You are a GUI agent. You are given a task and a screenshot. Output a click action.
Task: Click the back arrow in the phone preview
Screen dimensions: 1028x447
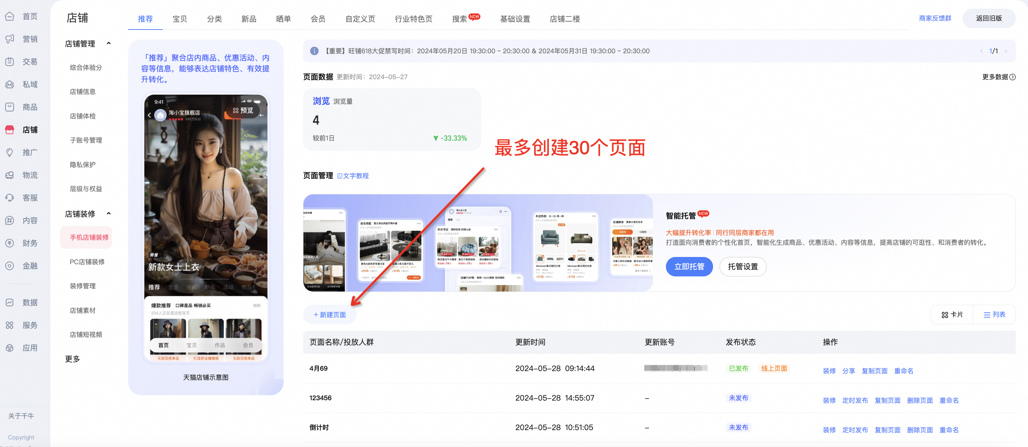pyautogui.click(x=150, y=115)
